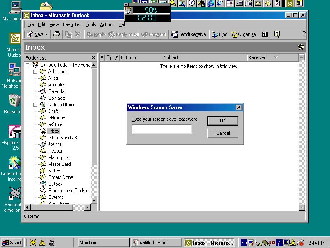This screenshot has width=330, height=248.
Task: Expand the Deleted Items folder
Action: [x=35, y=105]
